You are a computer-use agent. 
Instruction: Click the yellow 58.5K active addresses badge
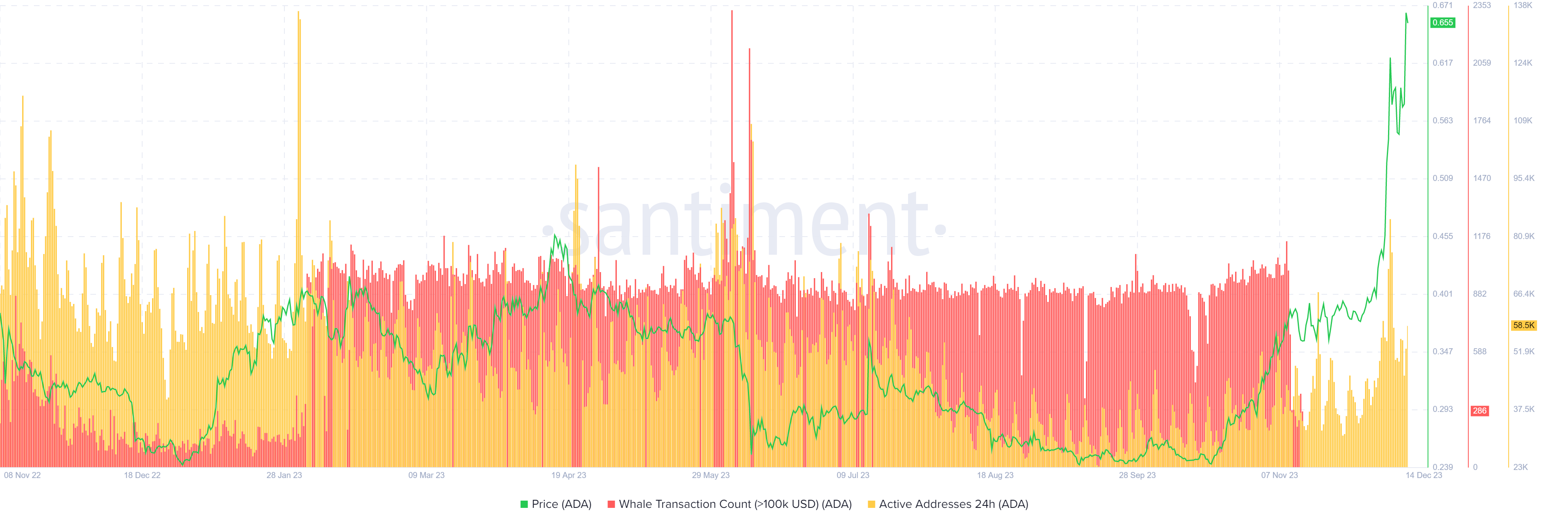[1523, 325]
